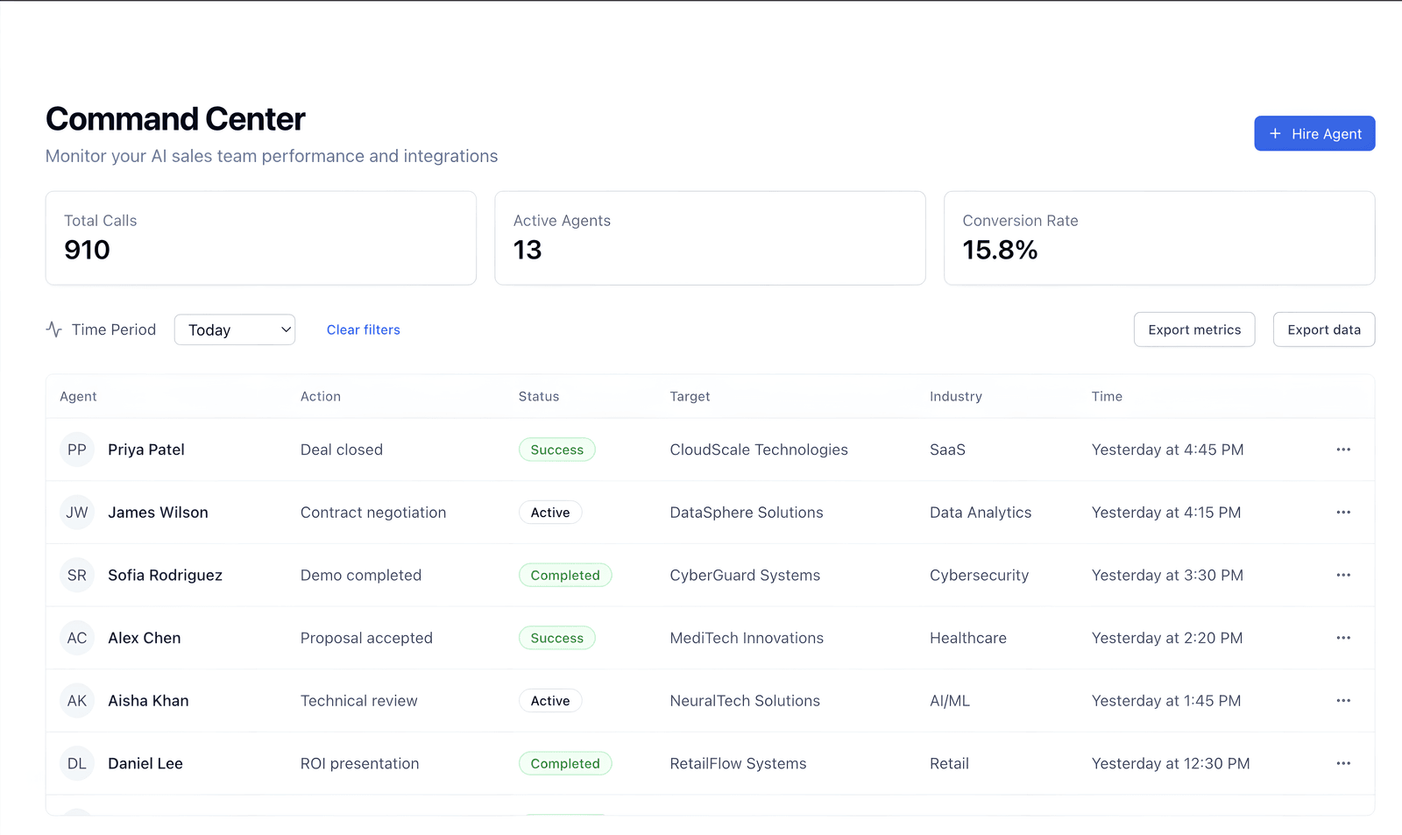This screenshot has width=1402, height=835.
Task: Click the Hire Agent button
Action: [x=1314, y=133]
